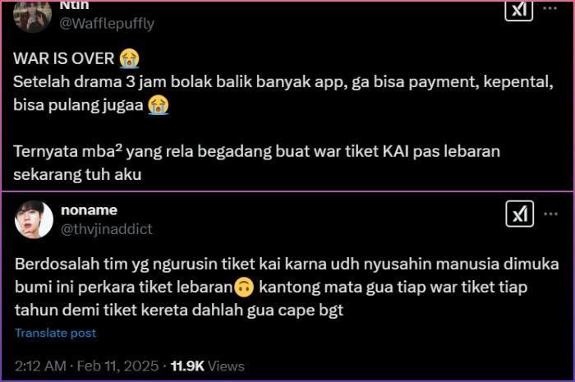
Task: Click the crying emoji after 'bisa pulang jugaa'
Action: coord(159,105)
